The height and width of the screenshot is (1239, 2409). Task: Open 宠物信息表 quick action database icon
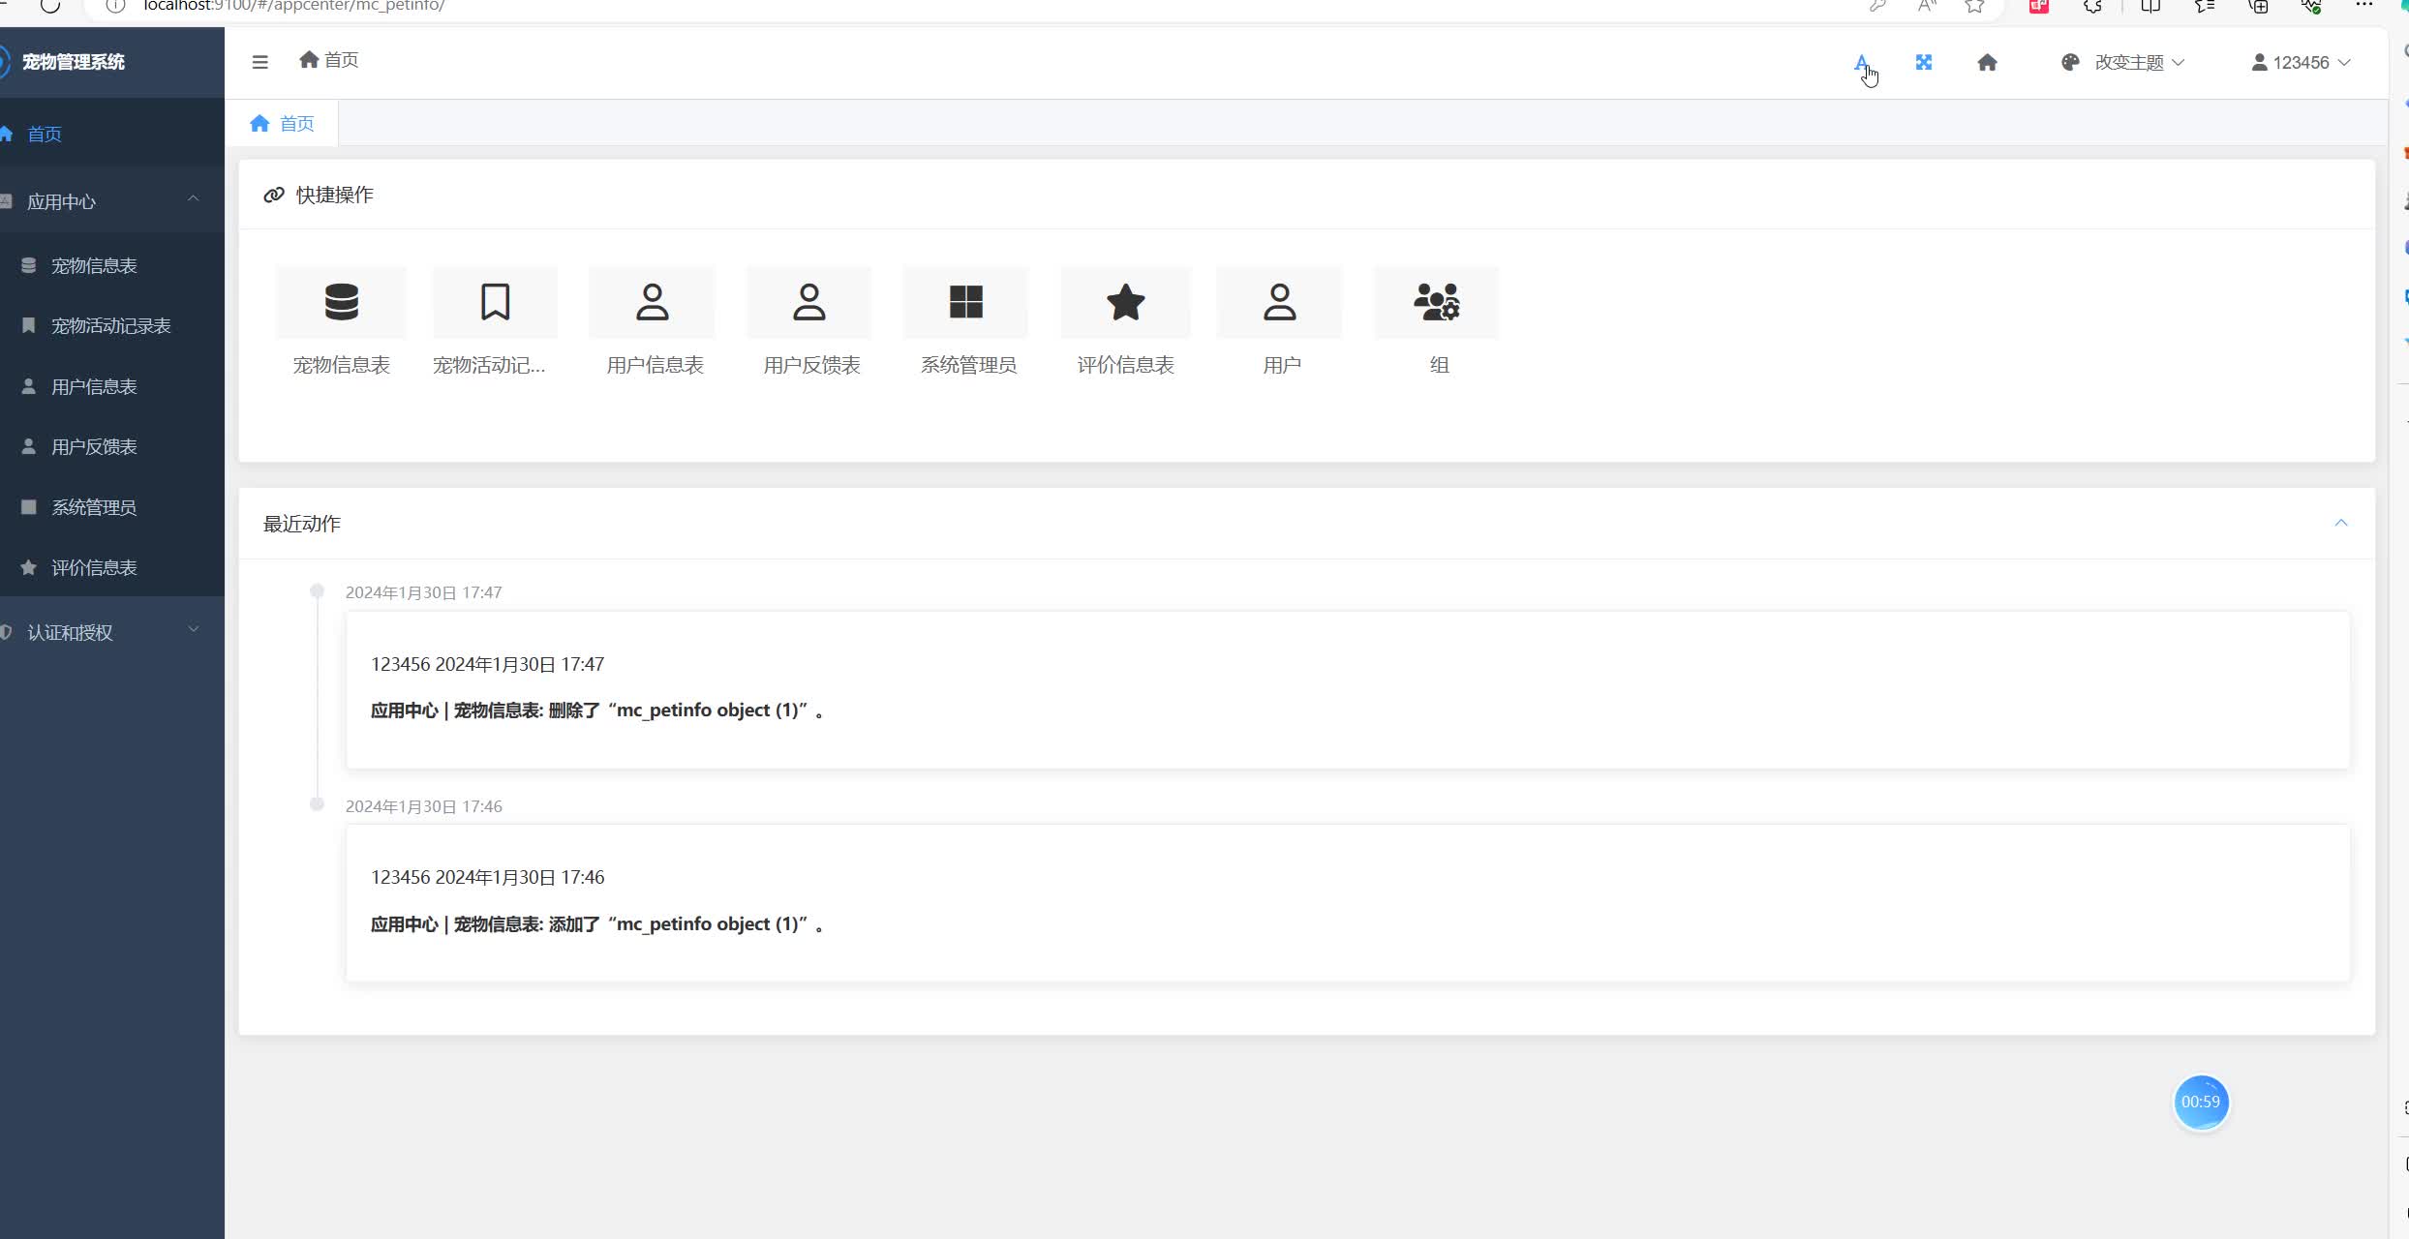pos(341,302)
